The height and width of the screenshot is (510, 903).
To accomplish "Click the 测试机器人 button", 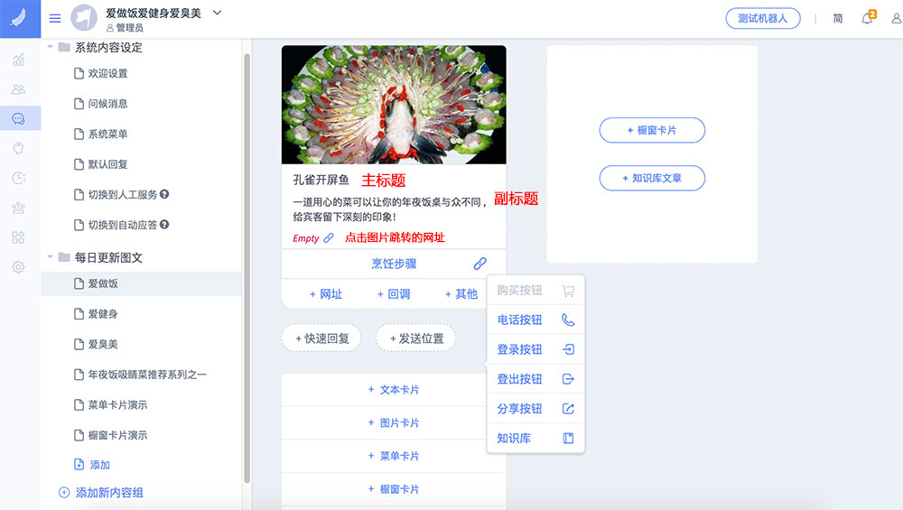I will click(x=762, y=18).
